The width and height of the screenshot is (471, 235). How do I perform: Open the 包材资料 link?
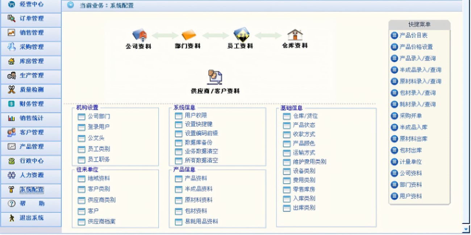[x=196, y=211]
